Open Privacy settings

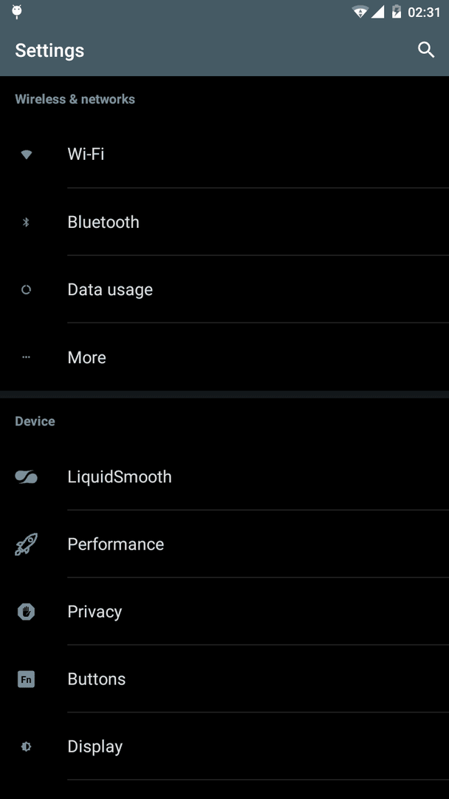pyautogui.click(x=224, y=612)
